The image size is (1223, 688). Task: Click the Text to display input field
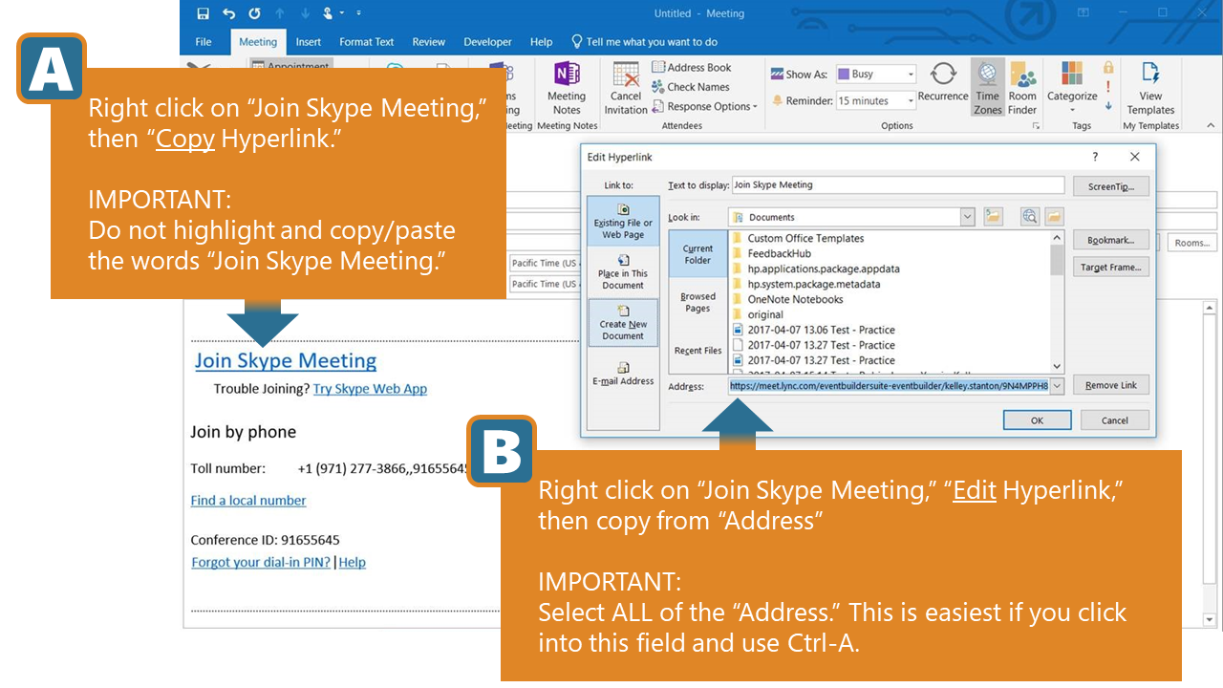(x=897, y=185)
